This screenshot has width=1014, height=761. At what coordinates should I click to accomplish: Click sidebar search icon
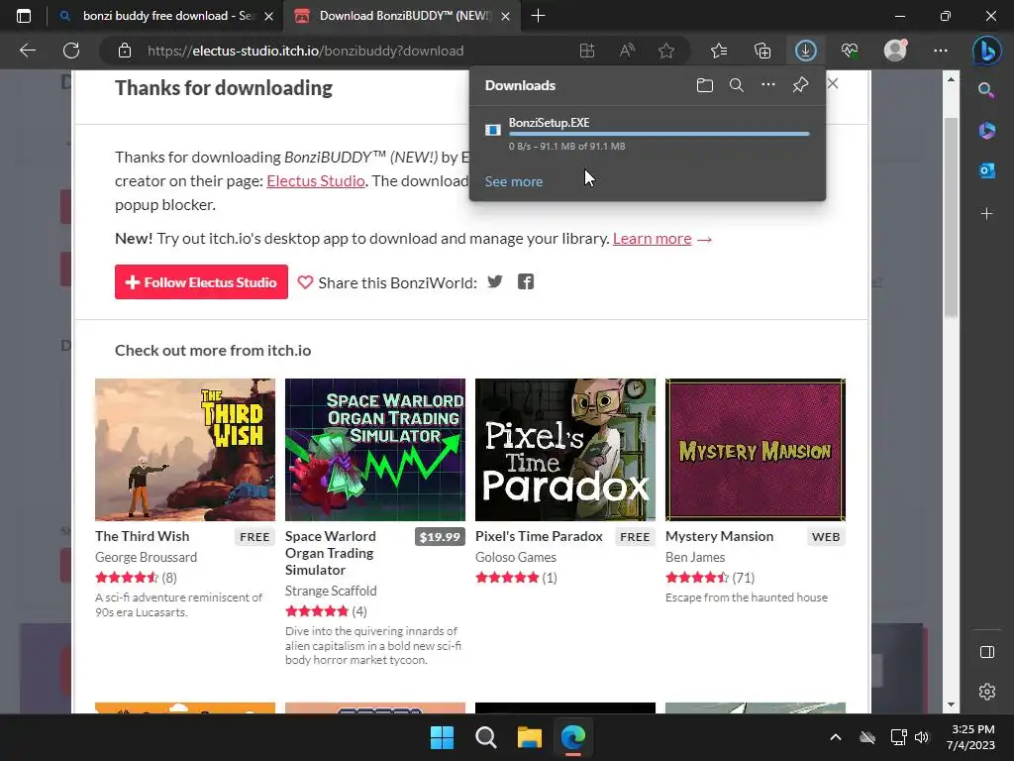click(x=986, y=90)
